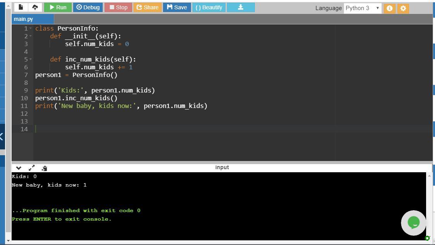Image resolution: width=435 pixels, height=245 pixels.
Task: Click the upload file cloud icon
Action: click(35, 7)
